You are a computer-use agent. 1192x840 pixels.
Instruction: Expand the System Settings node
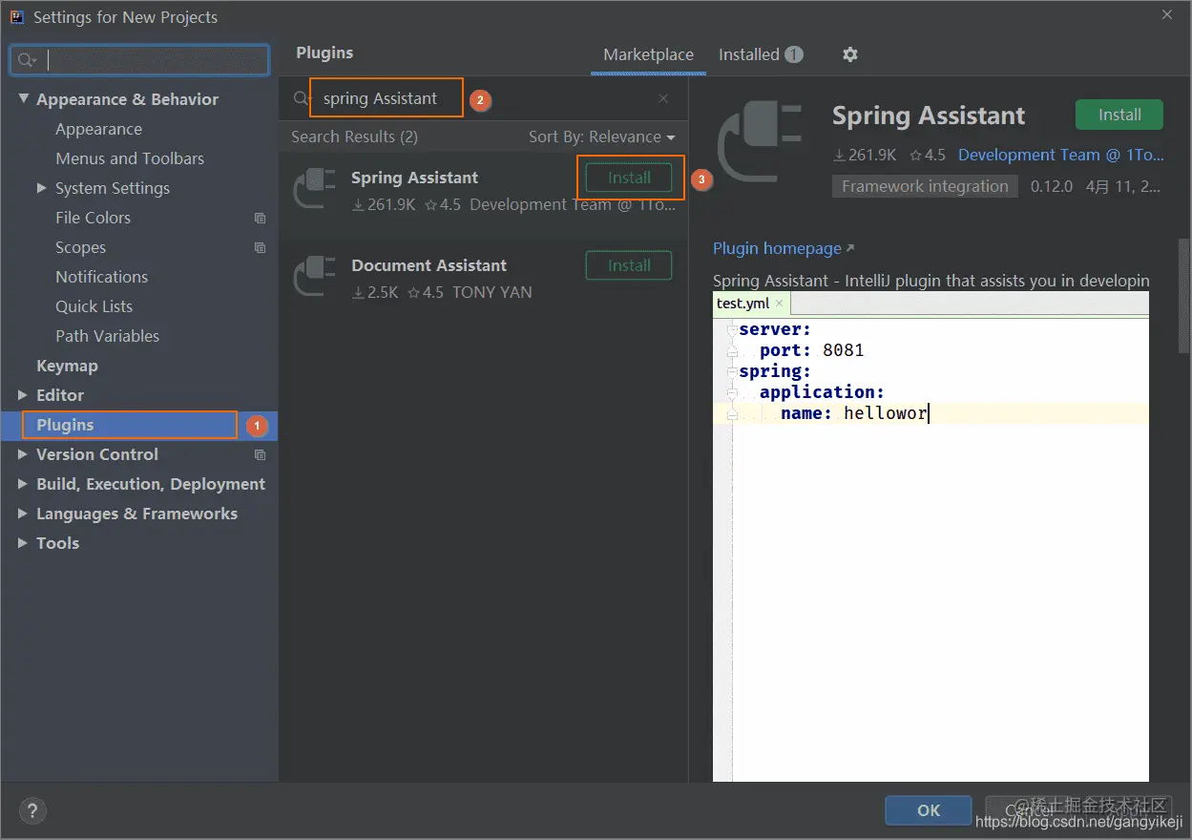click(x=41, y=188)
